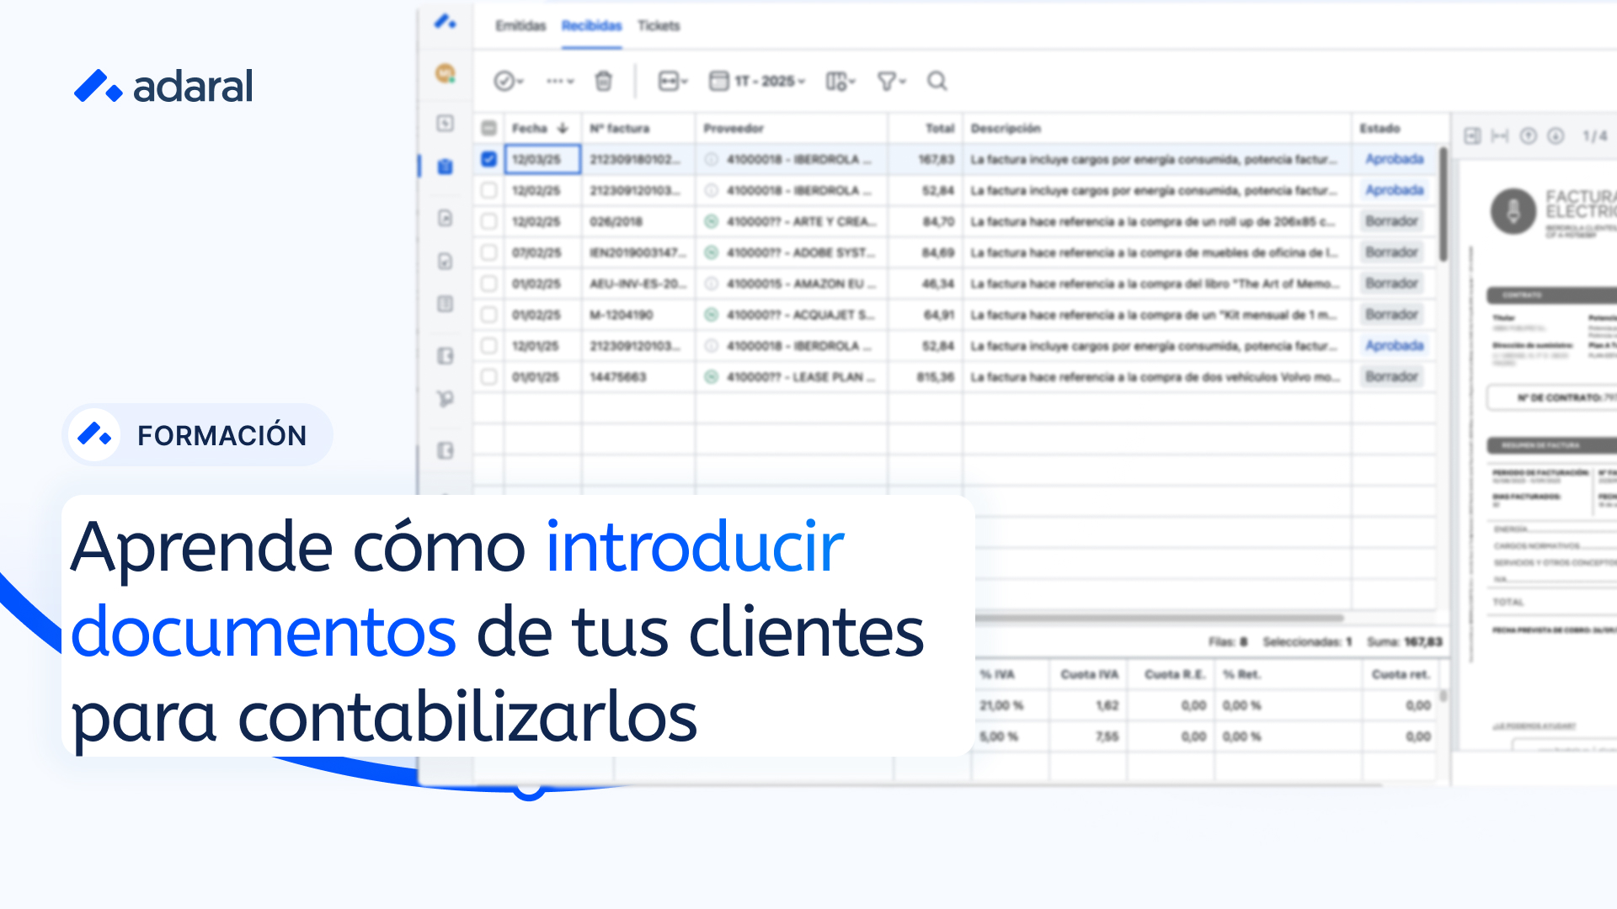Viewport: 1617px width, 909px height.
Task: Click invoice number IEN2019003147 cell
Action: pos(638,252)
